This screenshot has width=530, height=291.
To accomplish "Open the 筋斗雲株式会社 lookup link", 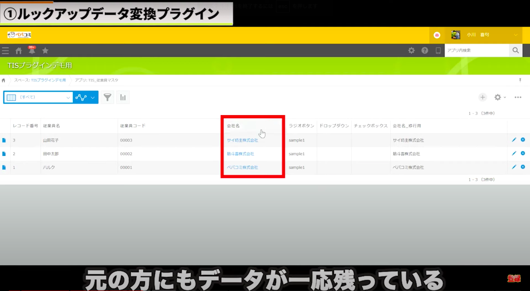I will click(x=240, y=154).
